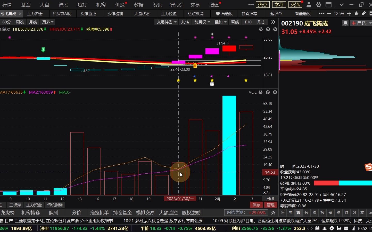Open the user account icon
Image resolution: width=372 pixels, height=232 pixels.
coord(309,5)
